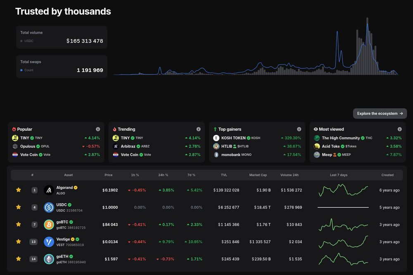Click KOSH TOKEN icon in Top gainers
The image size is (413, 275).
(x=216, y=138)
